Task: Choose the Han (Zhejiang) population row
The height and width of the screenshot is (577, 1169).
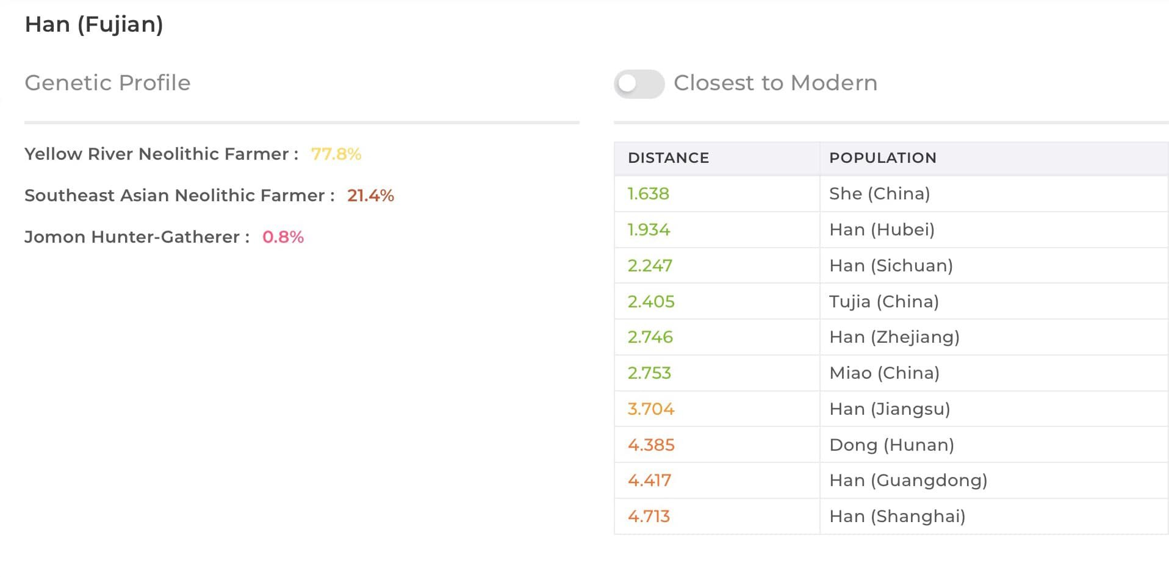Action: tap(891, 337)
